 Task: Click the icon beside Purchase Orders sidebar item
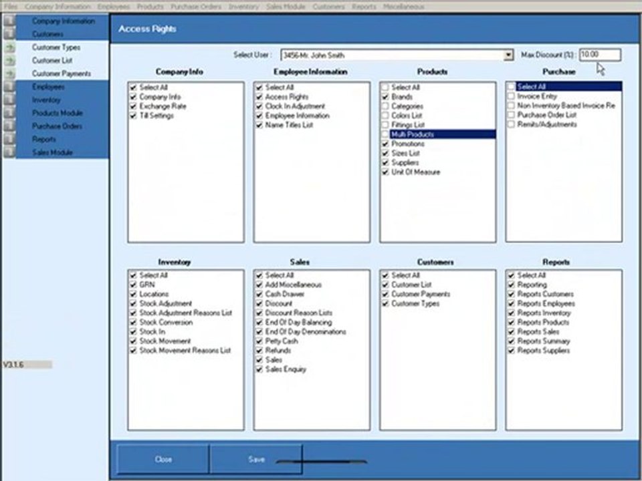[9, 126]
